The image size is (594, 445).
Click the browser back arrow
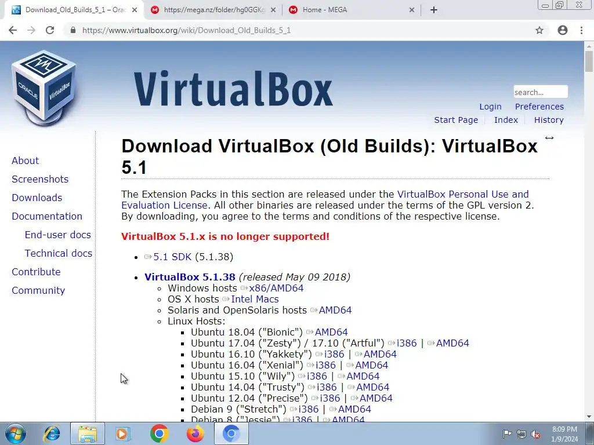[x=13, y=30]
